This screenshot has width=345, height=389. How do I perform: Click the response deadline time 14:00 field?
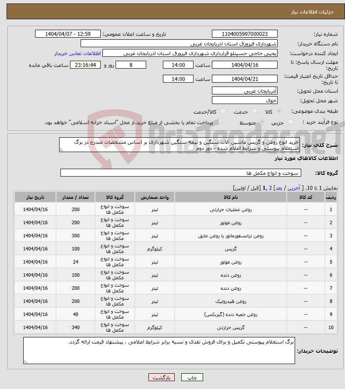pos(178,65)
